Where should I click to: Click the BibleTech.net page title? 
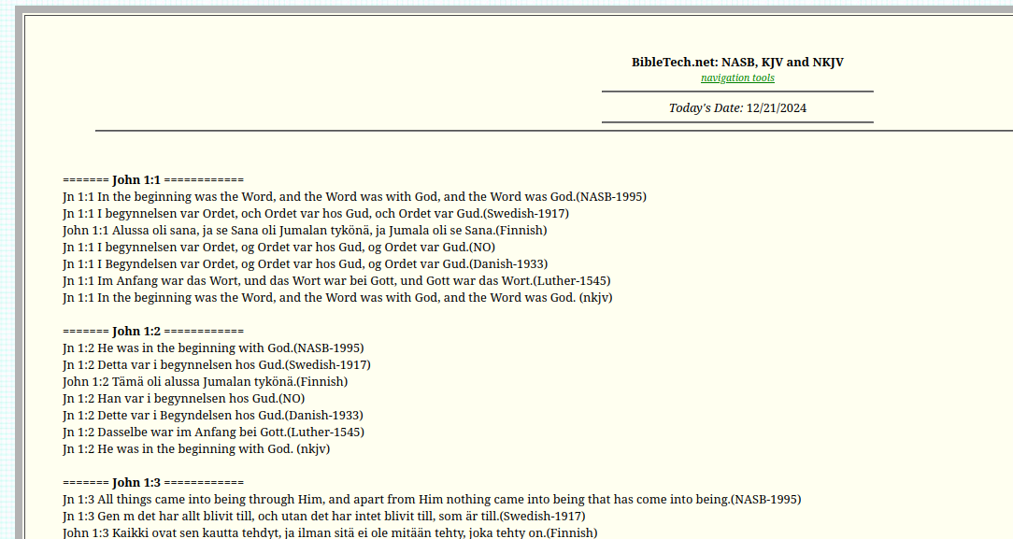point(737,62)
